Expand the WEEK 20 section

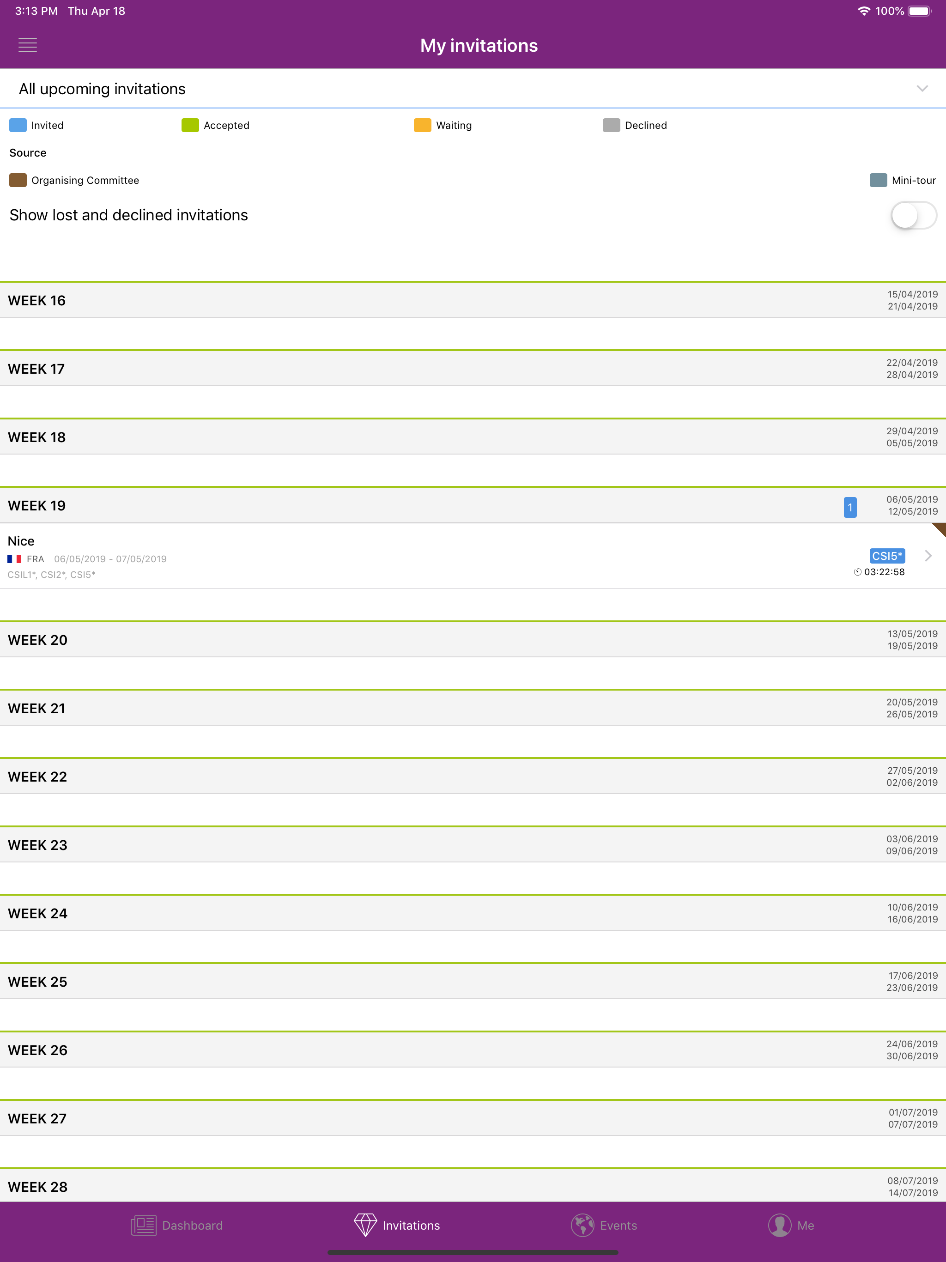click(x=473, y=640)
